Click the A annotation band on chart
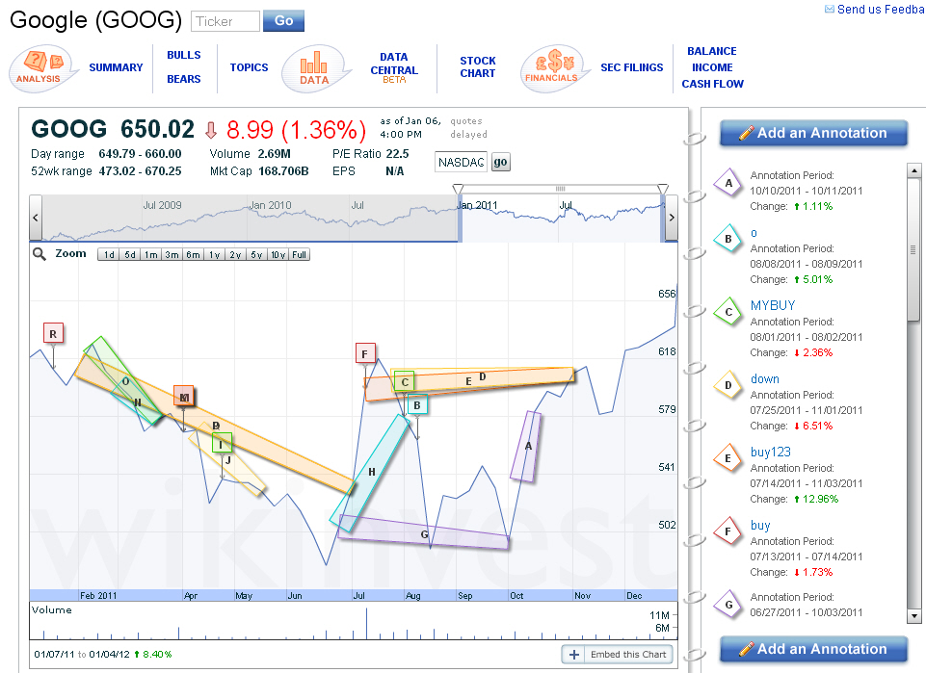 (525, 447)
